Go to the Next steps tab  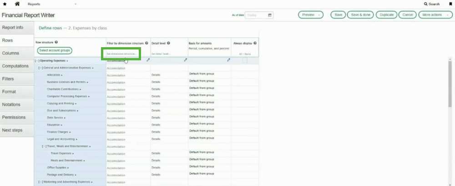tap(17, 130)
